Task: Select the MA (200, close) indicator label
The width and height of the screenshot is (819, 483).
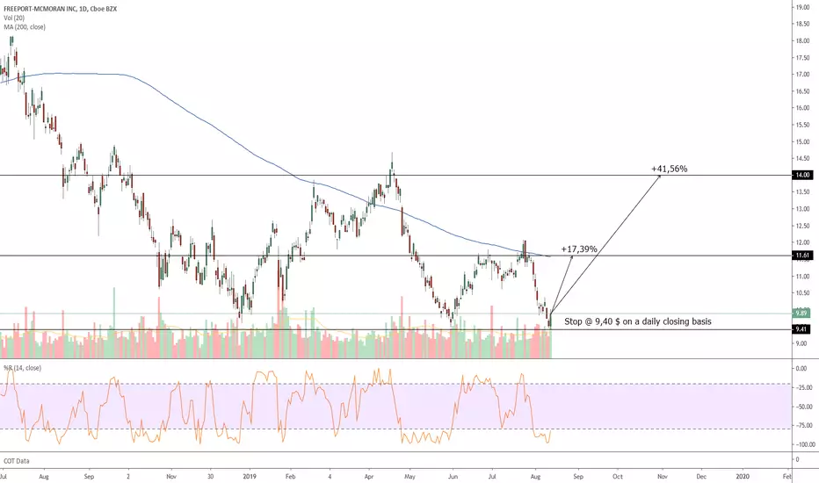Action: 25,26
